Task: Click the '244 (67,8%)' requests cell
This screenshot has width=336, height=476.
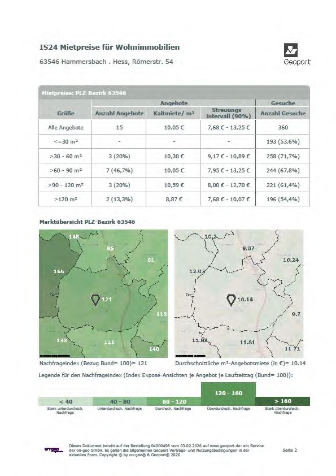Action: 283,171
